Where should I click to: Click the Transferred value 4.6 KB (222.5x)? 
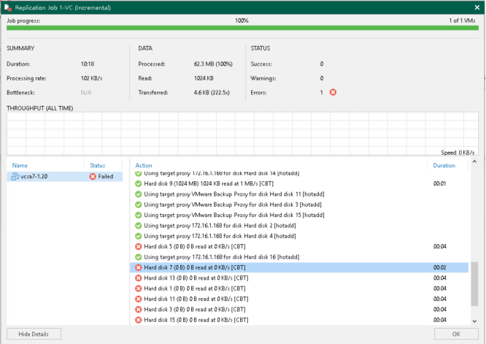click(x=212, y=93)
